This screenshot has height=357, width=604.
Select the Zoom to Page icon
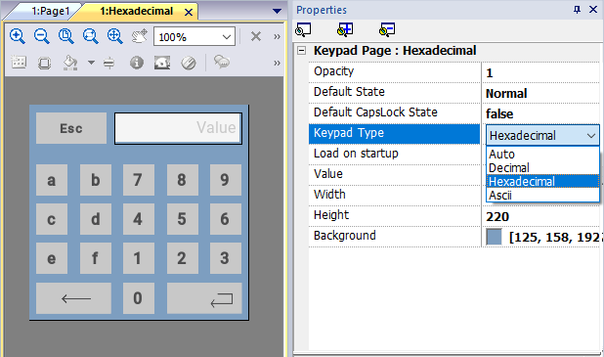coord(65,36)
